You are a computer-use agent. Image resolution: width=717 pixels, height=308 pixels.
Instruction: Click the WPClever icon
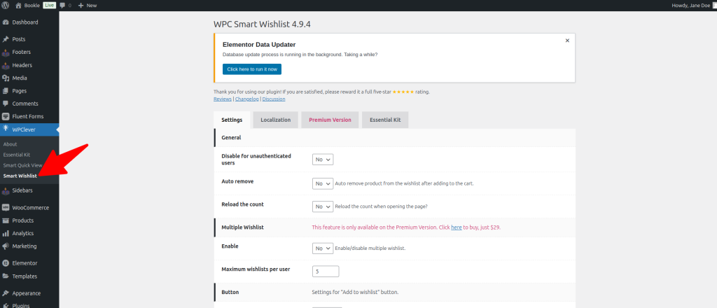click(x=6, y=129)
